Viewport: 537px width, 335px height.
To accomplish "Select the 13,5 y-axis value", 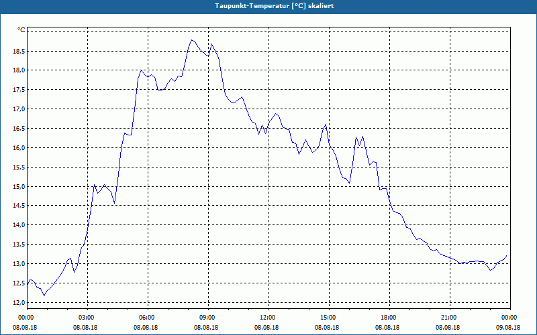I will tap(18, 245).
